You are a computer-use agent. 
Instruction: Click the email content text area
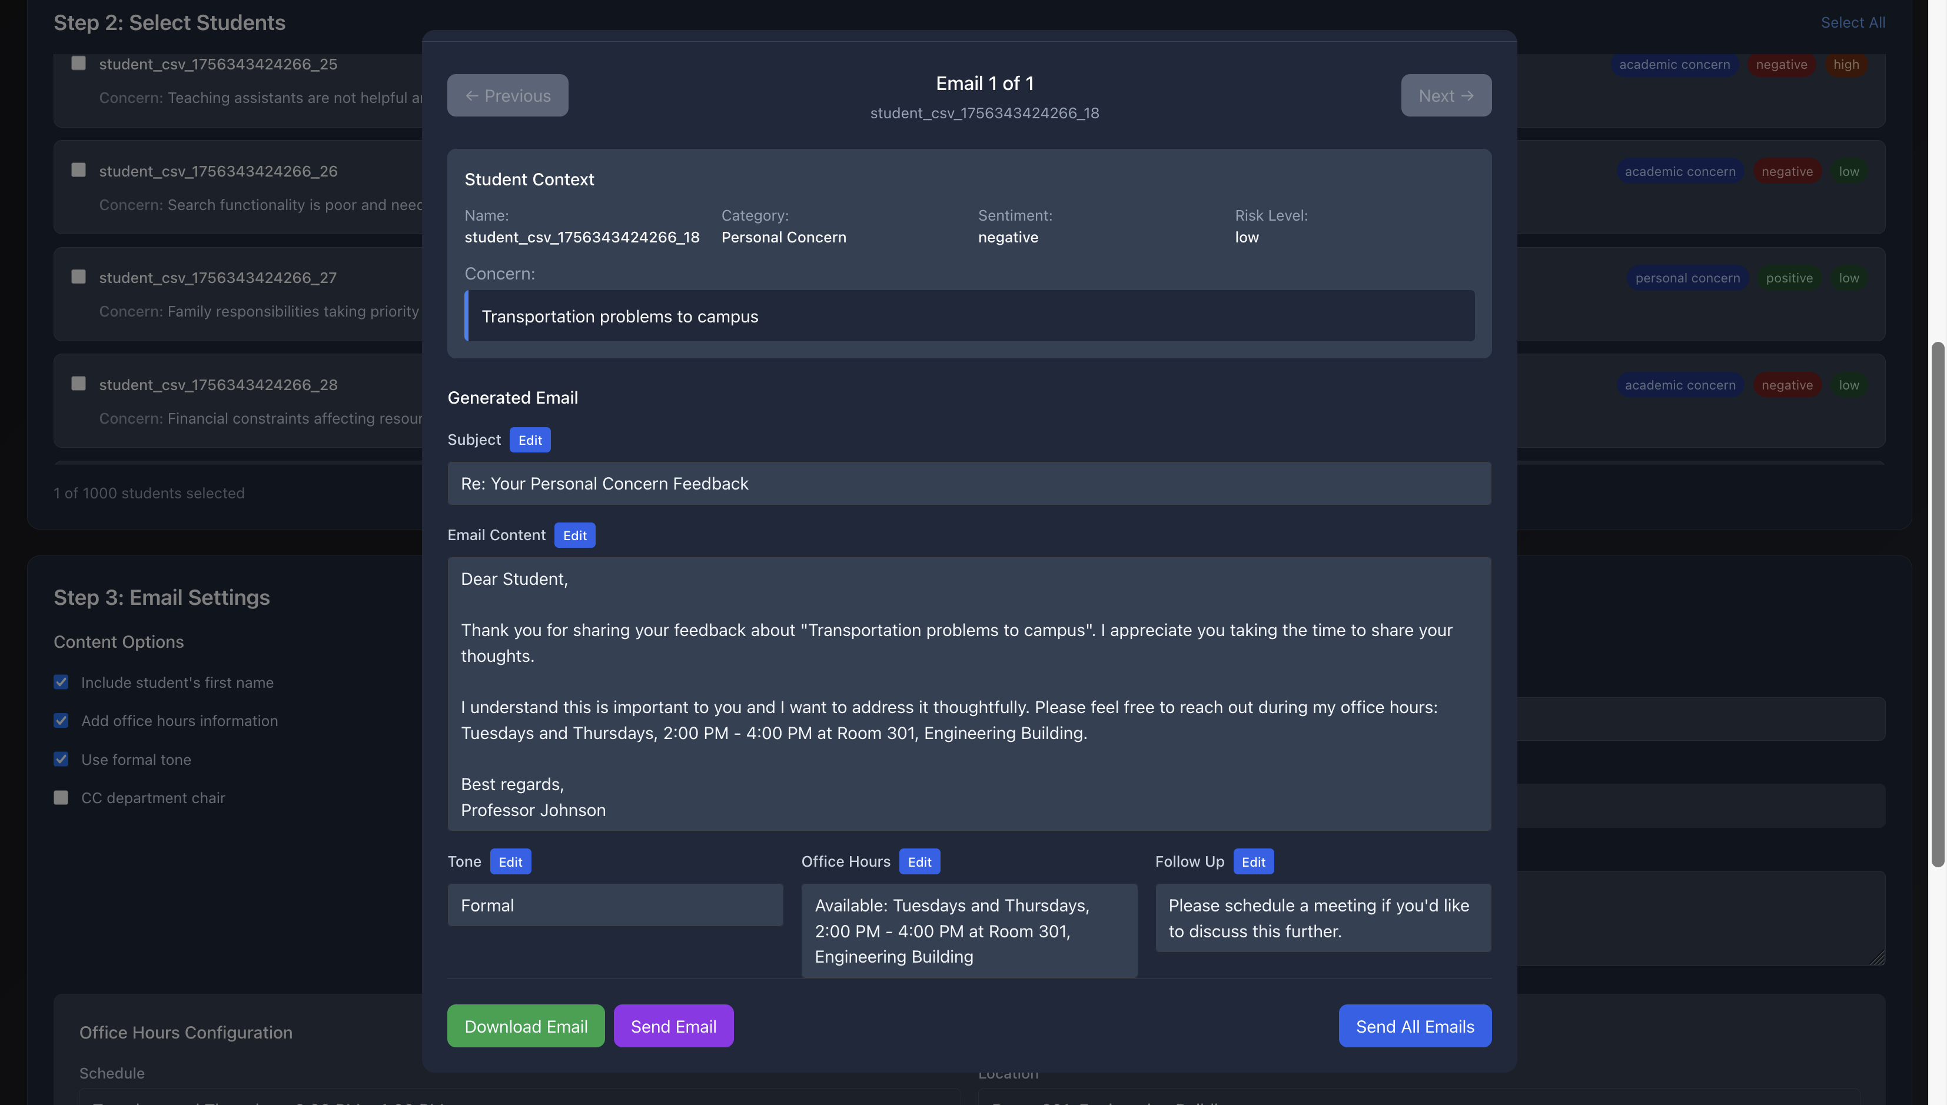pyautogui.click(x=969, y=694)
